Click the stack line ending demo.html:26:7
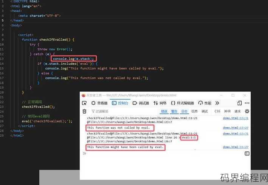Image resolution: width=268 pixels, height=185 pixels. (x=129, y=141)
